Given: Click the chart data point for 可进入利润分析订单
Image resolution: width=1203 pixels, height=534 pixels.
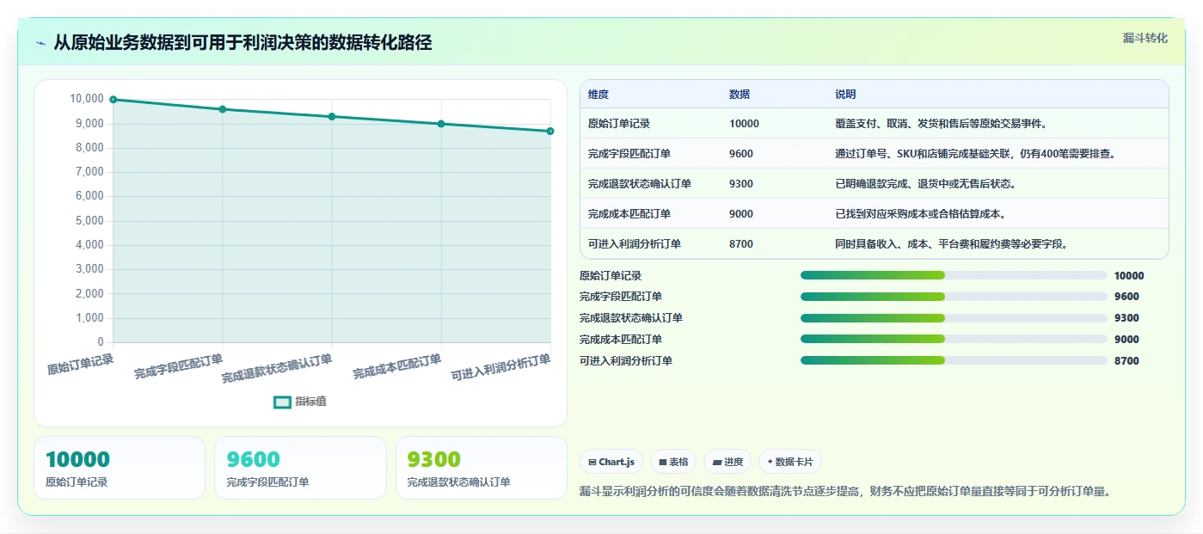Looking at the screenshot, I should click(550, 132).
